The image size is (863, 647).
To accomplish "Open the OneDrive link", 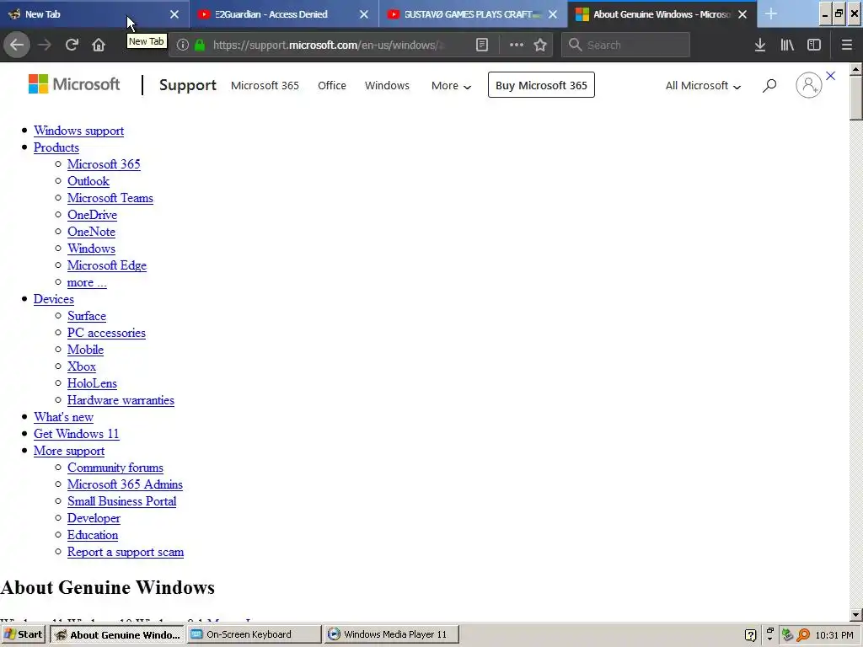I will 92,215.
